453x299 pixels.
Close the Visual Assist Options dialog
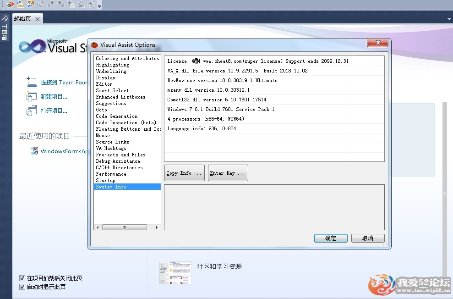(377, 43)
